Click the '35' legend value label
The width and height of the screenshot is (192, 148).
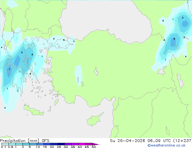tap(73, 147)
